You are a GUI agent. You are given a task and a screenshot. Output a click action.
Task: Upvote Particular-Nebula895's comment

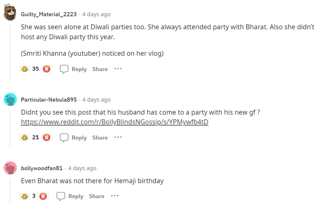(24, 138)
